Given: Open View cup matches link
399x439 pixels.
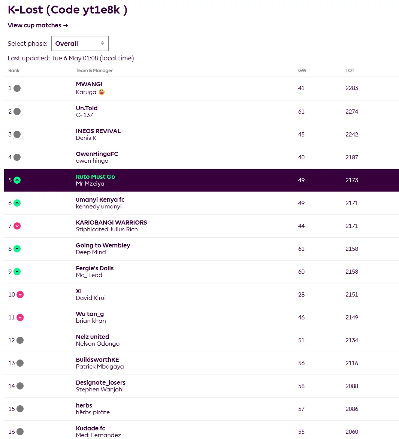Looking at the screenshot, I should (37, 25).
